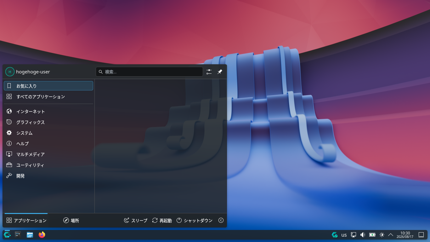Click the hogehoge-user name label
430x242 pixels.
tap(33, 72)
